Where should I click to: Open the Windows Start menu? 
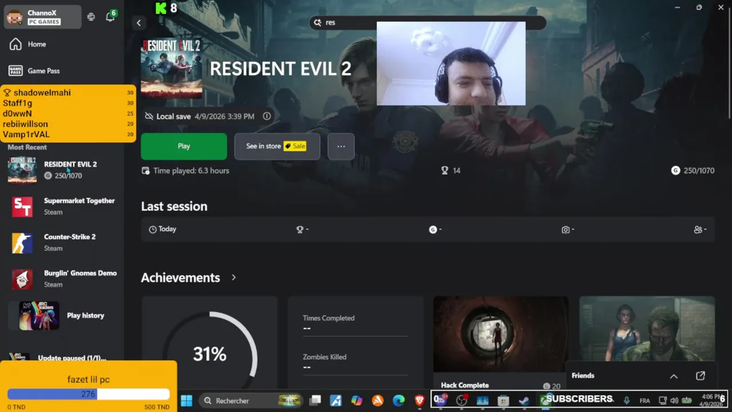[x=186, y=401]
